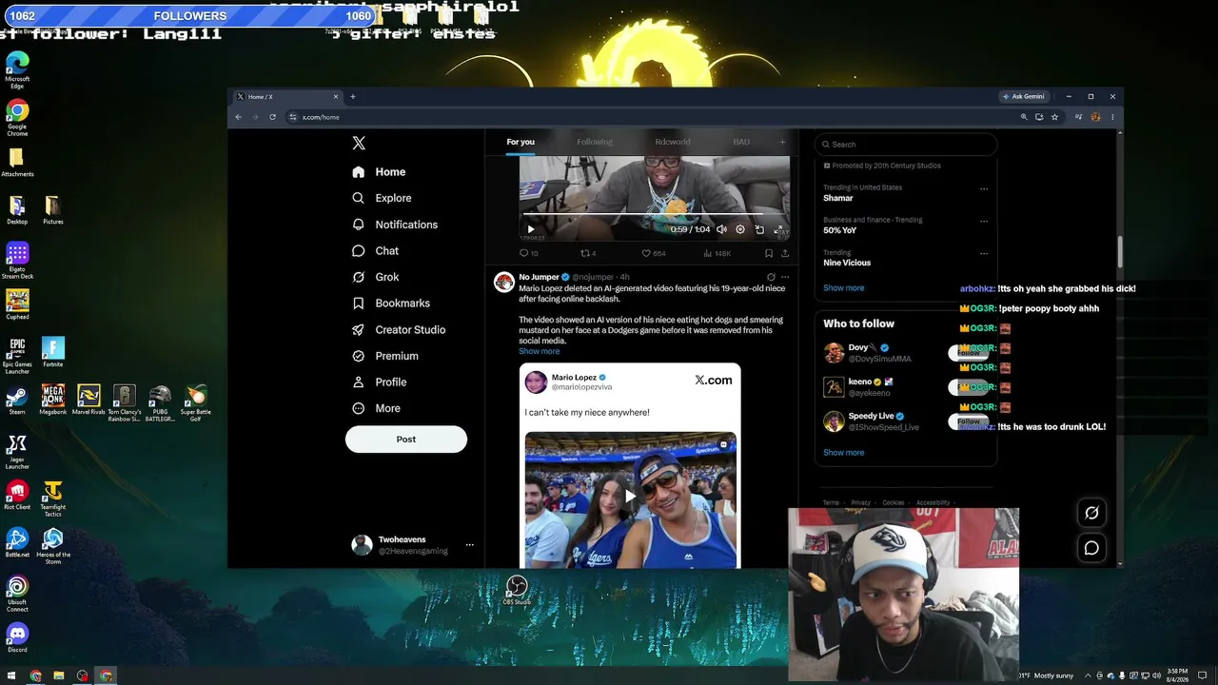Expand No Jumper post with Show more

pos(539,352)
